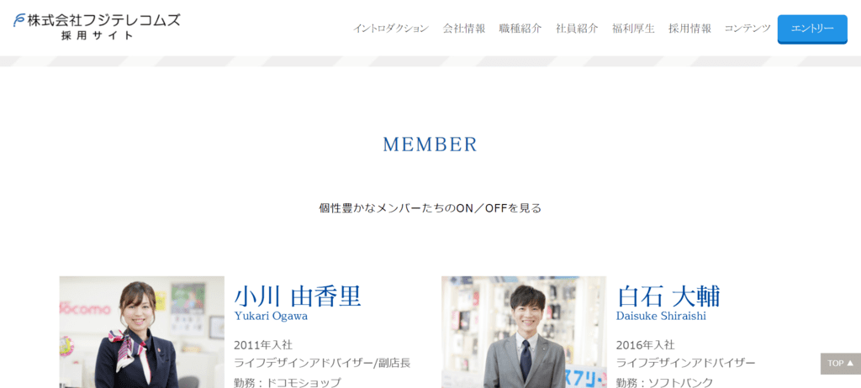The width and height of the screenshot is (861, 388).
Task: Open Yukari Ogawa's profile photo
Action: coord(141,332)
